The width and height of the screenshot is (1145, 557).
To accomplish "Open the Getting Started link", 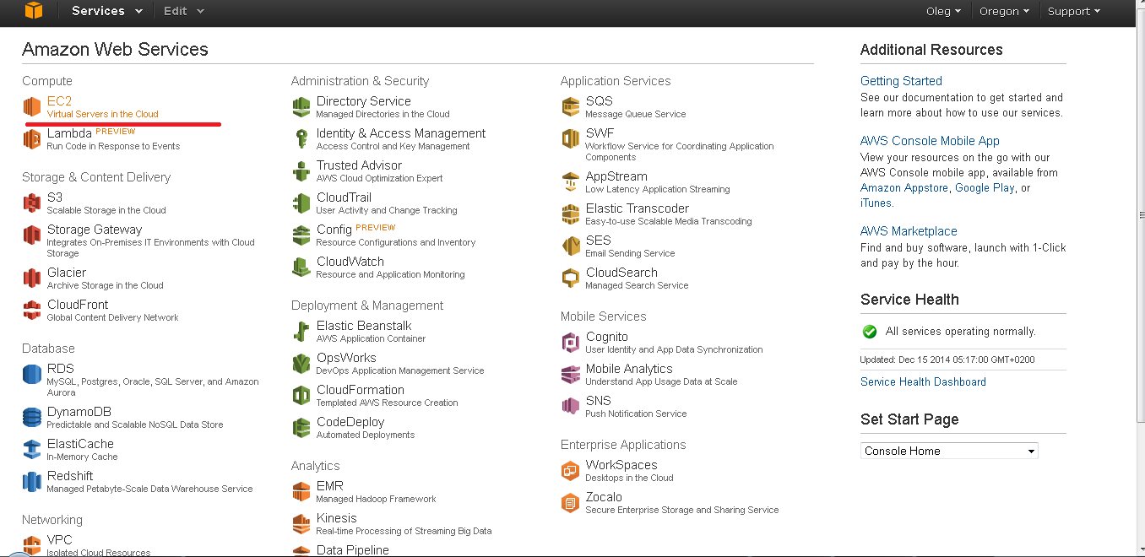I will pyautogui.click(x=901, y=81).
